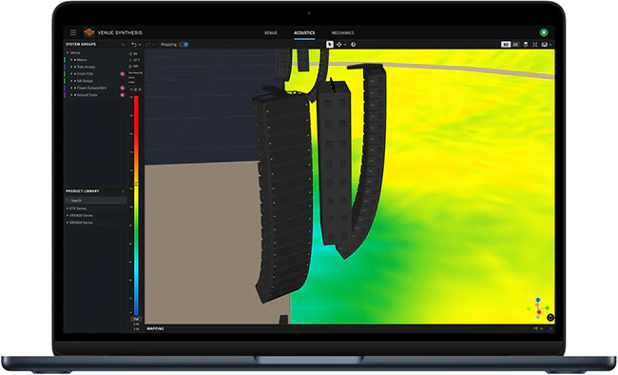Click the Venue Synthesis orange logo
This screenshot has width=618, height=375.
[x=89, y=32]
